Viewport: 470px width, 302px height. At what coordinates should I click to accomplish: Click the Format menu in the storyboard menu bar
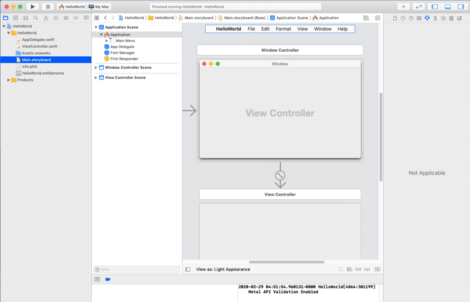283,28
